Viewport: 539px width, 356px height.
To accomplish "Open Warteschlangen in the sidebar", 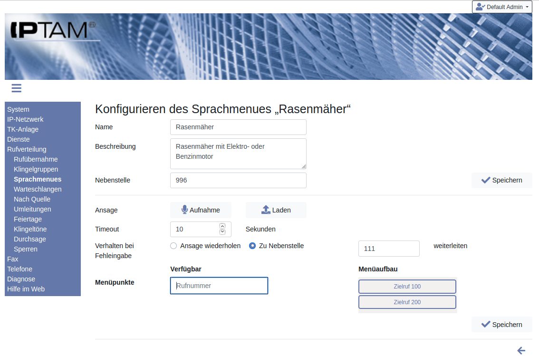I will coord(38,189).
